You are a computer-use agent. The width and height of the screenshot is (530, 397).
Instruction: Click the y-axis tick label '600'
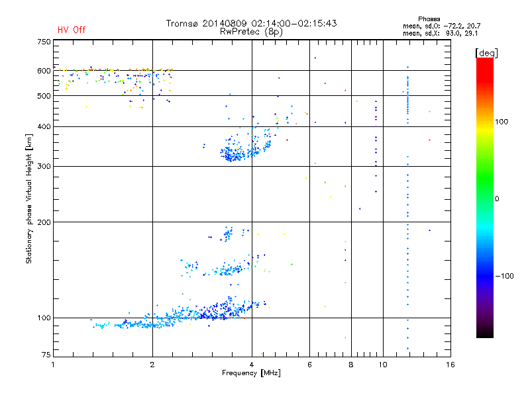coord(44,71)
